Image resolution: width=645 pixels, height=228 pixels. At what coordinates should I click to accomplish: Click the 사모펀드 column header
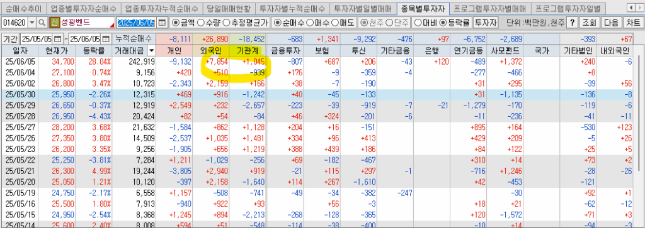(506, 51)
